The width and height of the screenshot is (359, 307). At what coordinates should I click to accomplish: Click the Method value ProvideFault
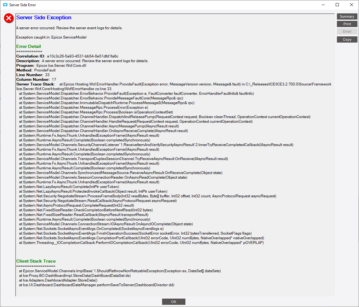45,70
